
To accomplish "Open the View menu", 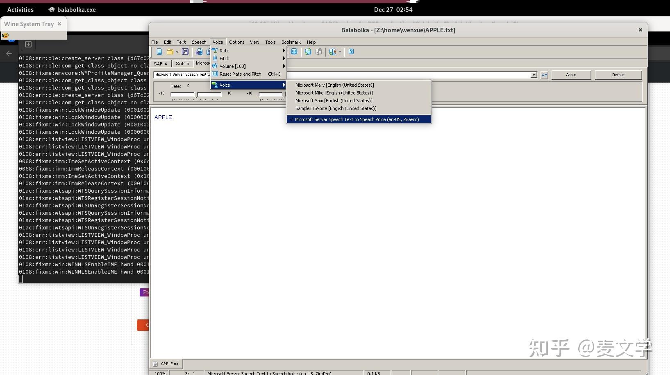I will (254, 42).
